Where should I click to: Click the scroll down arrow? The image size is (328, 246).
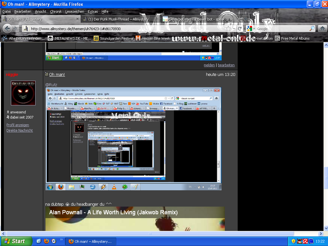[x=326, y=228]
